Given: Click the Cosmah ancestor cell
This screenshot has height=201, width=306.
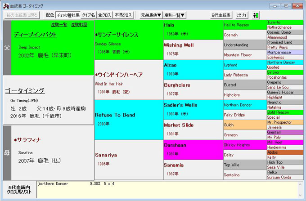Looking at the screenshot, I should pyautogui.click(x=245, y=35).
